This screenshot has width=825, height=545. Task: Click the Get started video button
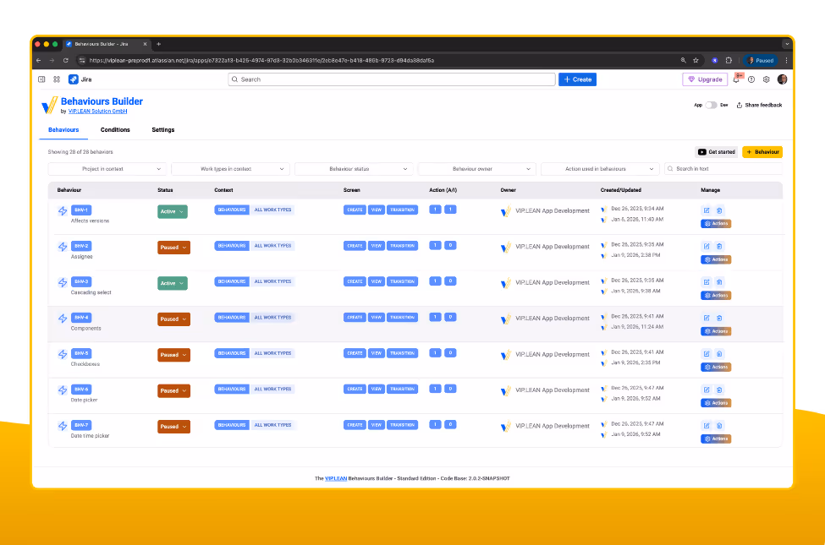[716, 152]
